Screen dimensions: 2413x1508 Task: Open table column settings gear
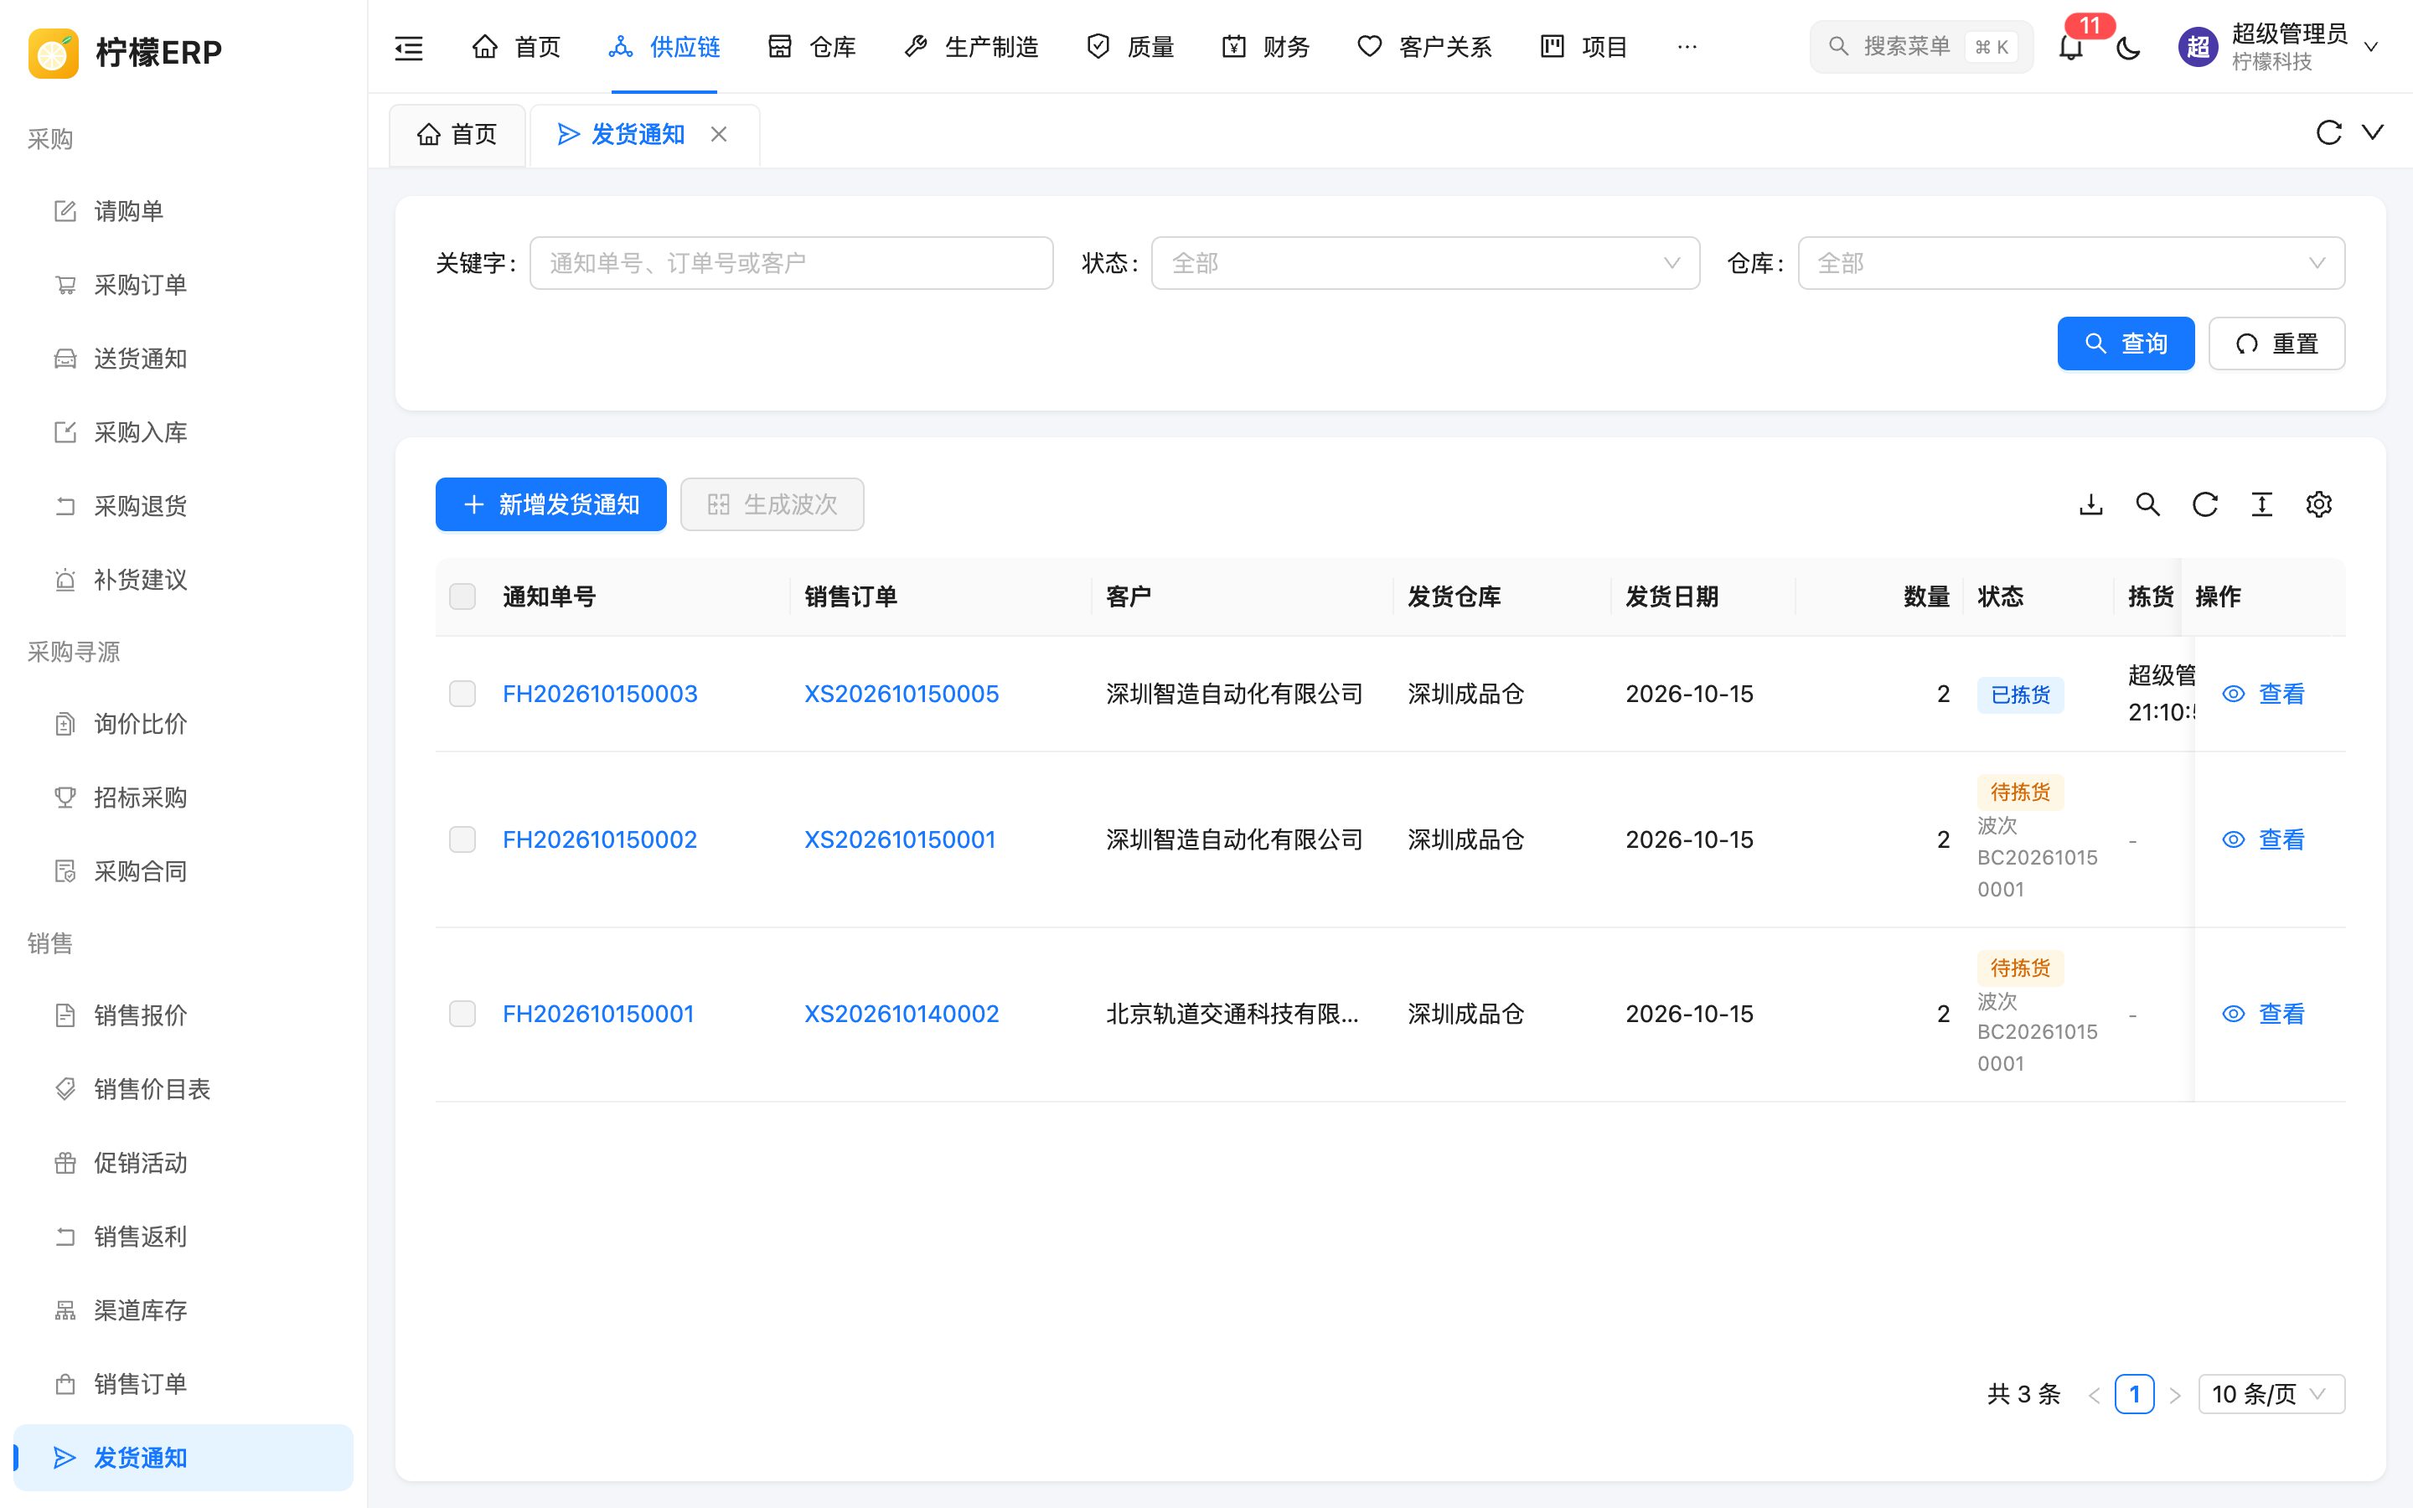[x=2318, y=504]
